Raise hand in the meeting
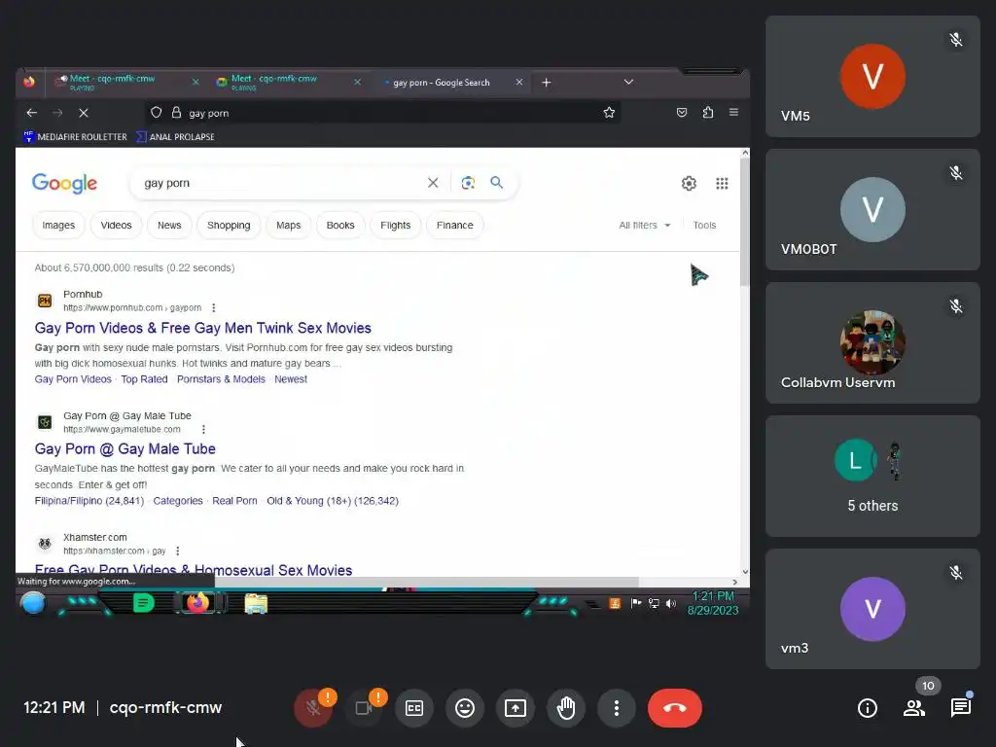Screen dimensions: 996x747 point(566,708)
